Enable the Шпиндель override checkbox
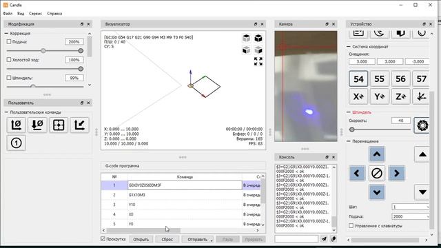The image size is (441, 248). (x=9, y=78)
